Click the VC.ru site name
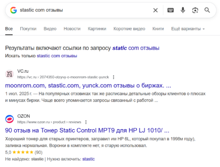Image resolution: width=220 pixels, height=167 pixels. tap(23, 71)
